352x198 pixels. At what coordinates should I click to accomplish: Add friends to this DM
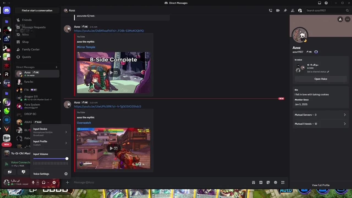click(293, 10)
